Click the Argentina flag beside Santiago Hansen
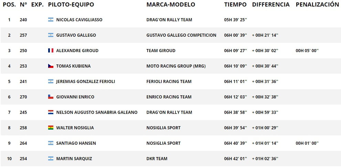 click(51, 143)
